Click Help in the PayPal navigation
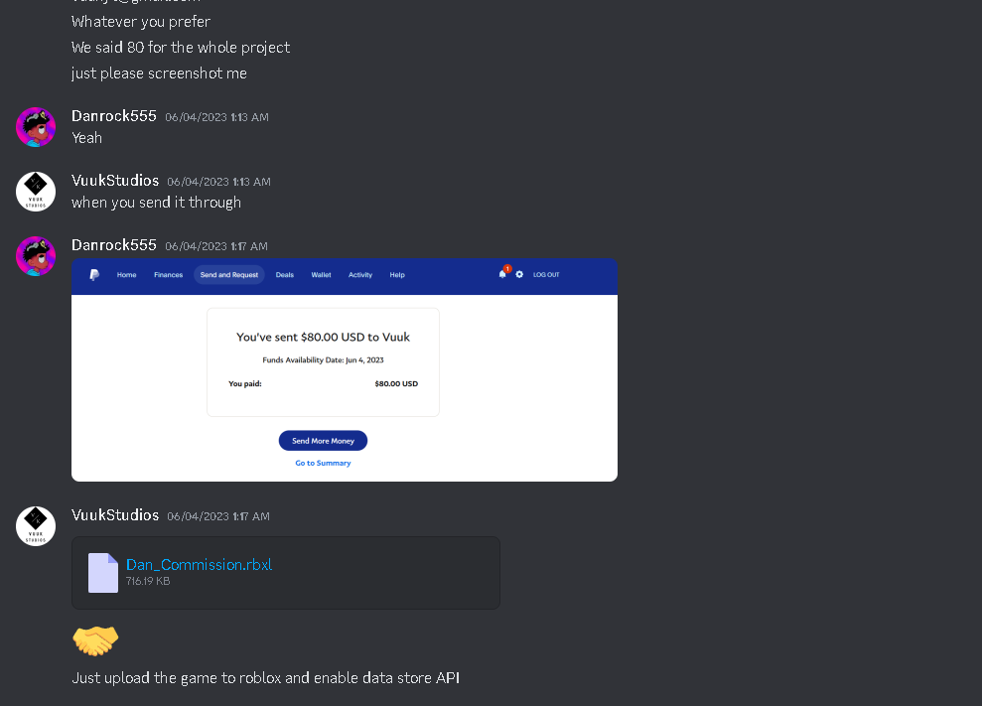 397,275
